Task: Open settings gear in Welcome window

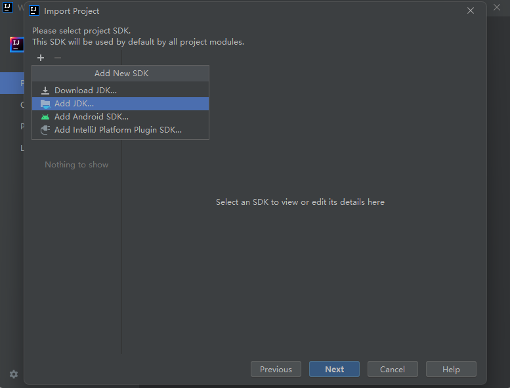Action: (14, 374)
